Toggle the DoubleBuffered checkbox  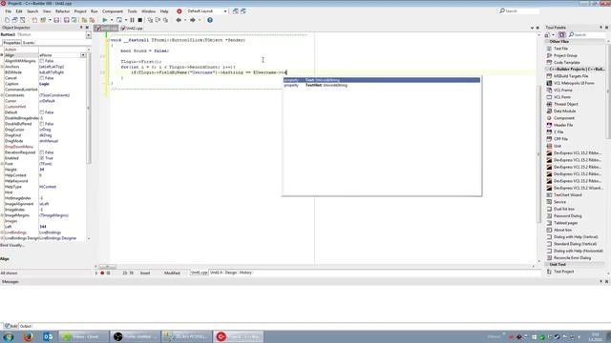[42, 124]
